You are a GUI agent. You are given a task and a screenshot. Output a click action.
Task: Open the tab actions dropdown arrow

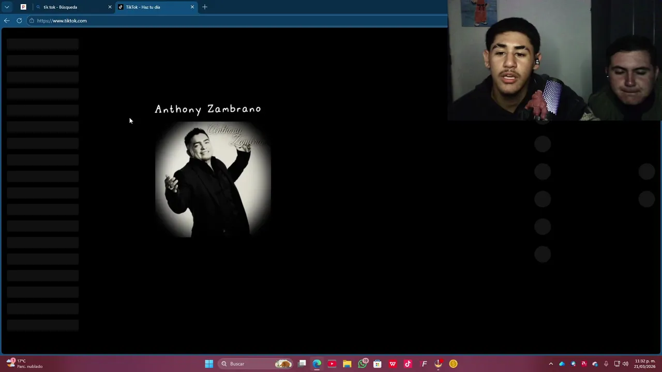pyautogui.click(x=7, y=7)
